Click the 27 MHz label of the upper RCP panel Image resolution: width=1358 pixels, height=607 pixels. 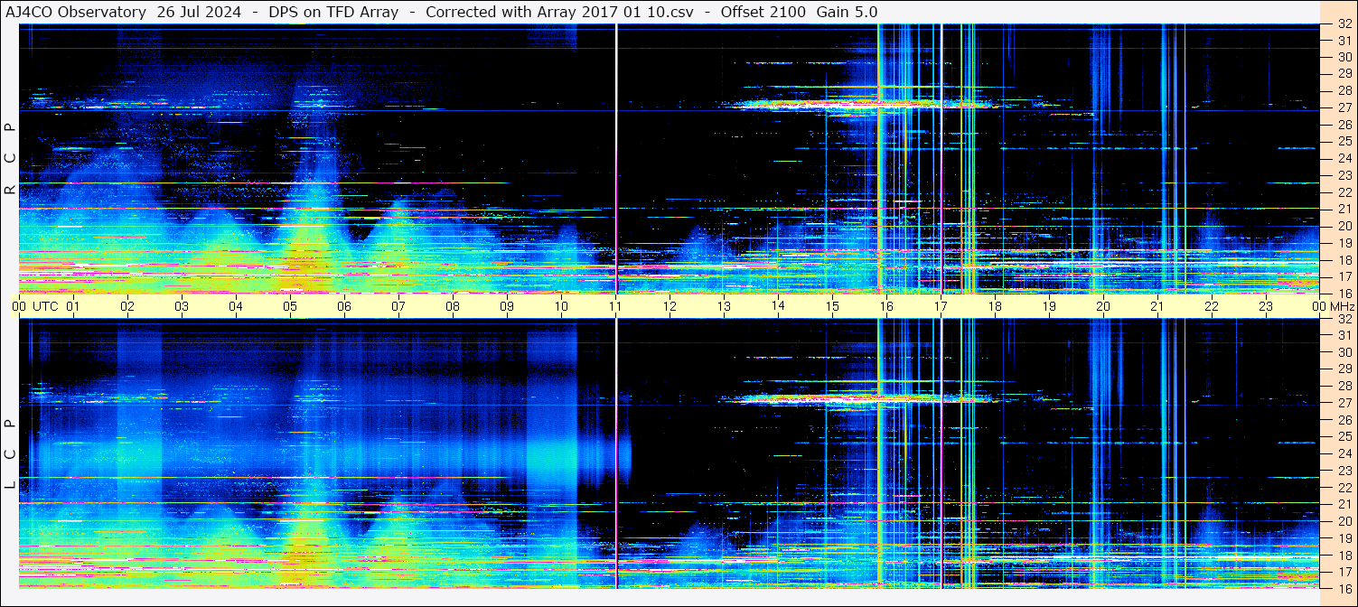(1344, 107)
